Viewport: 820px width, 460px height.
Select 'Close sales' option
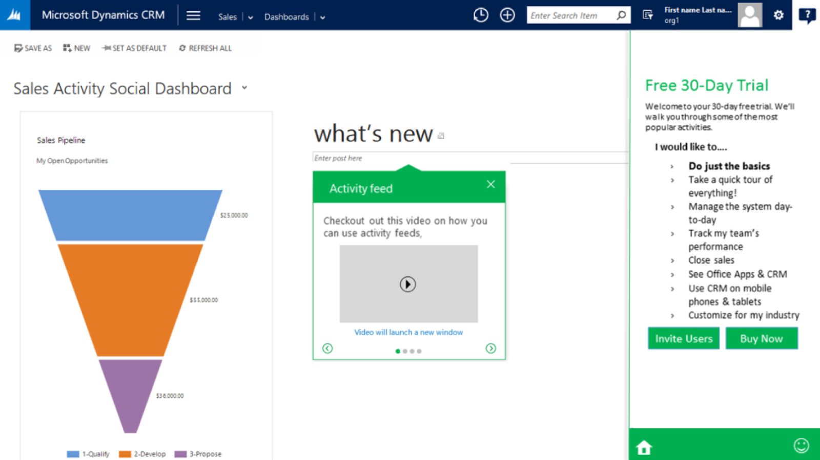pyautogui.click(x=711, y=260)
